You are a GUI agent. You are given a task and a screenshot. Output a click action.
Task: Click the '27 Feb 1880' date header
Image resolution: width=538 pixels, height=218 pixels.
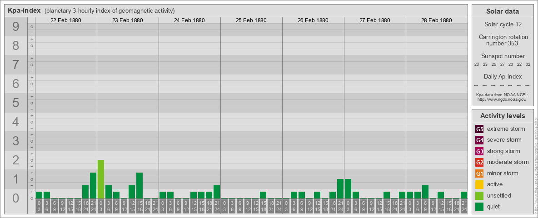pyautogui.click(x=375, y=20)
